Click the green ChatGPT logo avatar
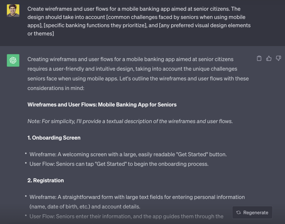Screen dimensions: 285x224 pyautogui.click(x=13, y=60)
